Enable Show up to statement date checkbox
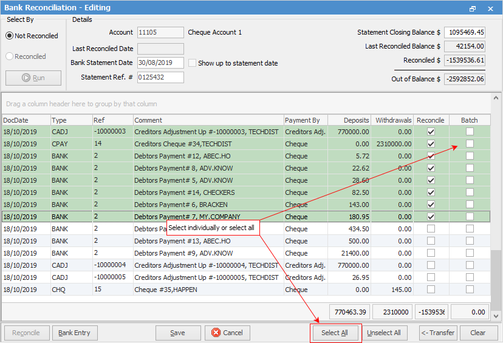 coord(192,63)
